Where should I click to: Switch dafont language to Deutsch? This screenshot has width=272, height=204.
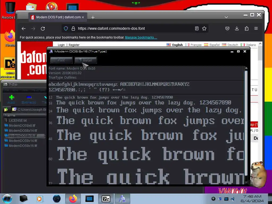tap(230, 45)
